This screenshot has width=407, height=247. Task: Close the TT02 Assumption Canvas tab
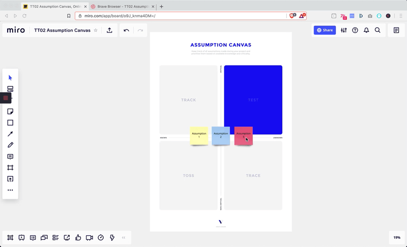[x=85, y=7]
